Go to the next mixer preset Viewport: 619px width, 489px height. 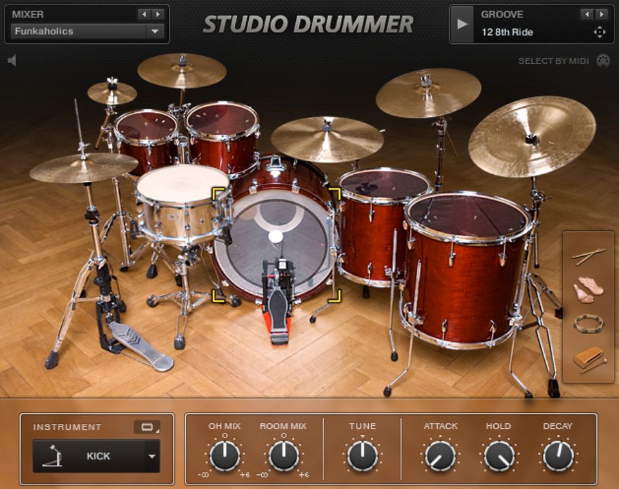coord(159,14)
